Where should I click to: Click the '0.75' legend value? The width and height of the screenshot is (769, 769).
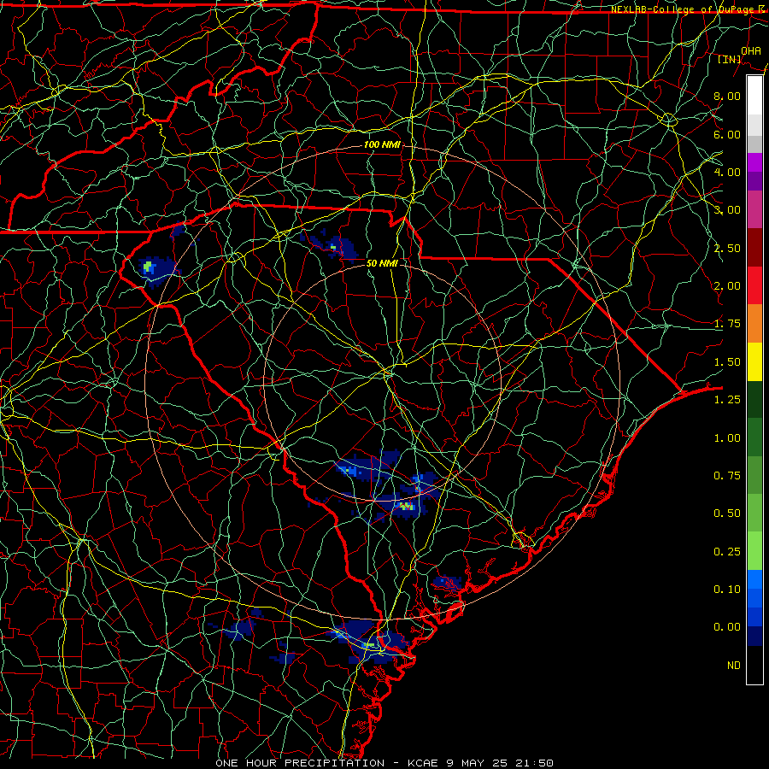(x=727, y=476)
